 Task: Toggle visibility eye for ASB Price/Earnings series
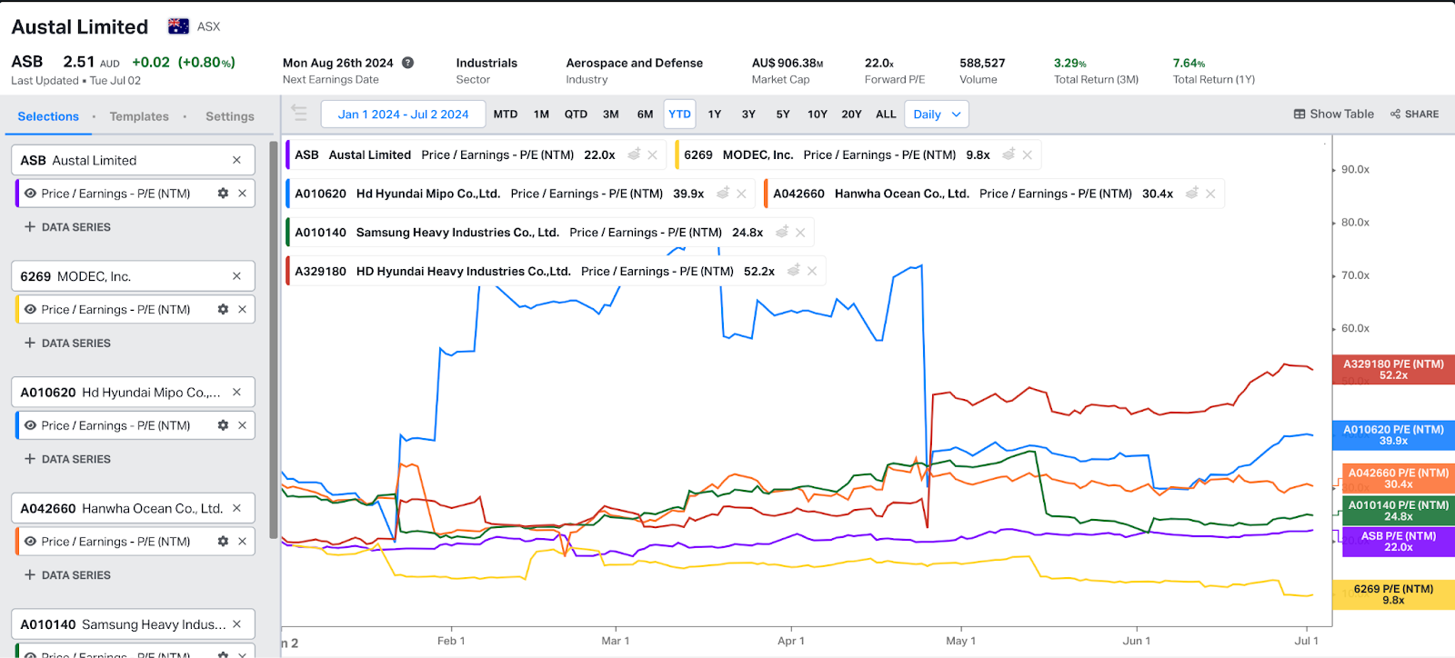[x=30, y=194]
